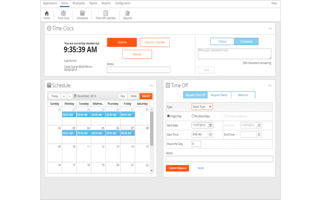Open the Home toolbar icon
The width and height of the screenshot is (321, 200).
click(x=47, y=15)
